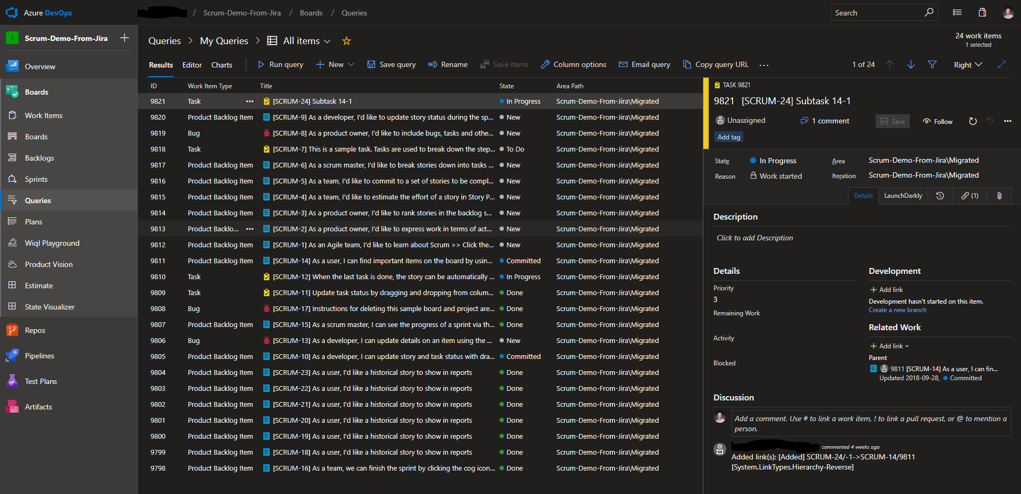Click Add tag button
Viewport: 1021px width, 494px height.
pyautogui.click(x=729, y=137)
